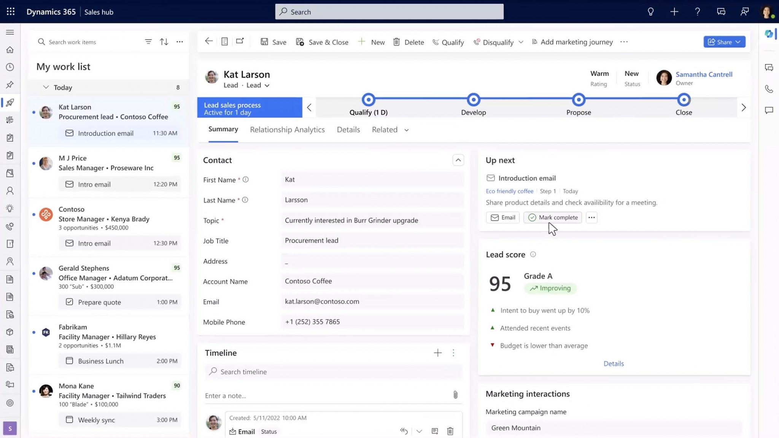The width and height of the screenshot is (779, 438).
Task: Sort the work list items
Action: tap(164, 42)
